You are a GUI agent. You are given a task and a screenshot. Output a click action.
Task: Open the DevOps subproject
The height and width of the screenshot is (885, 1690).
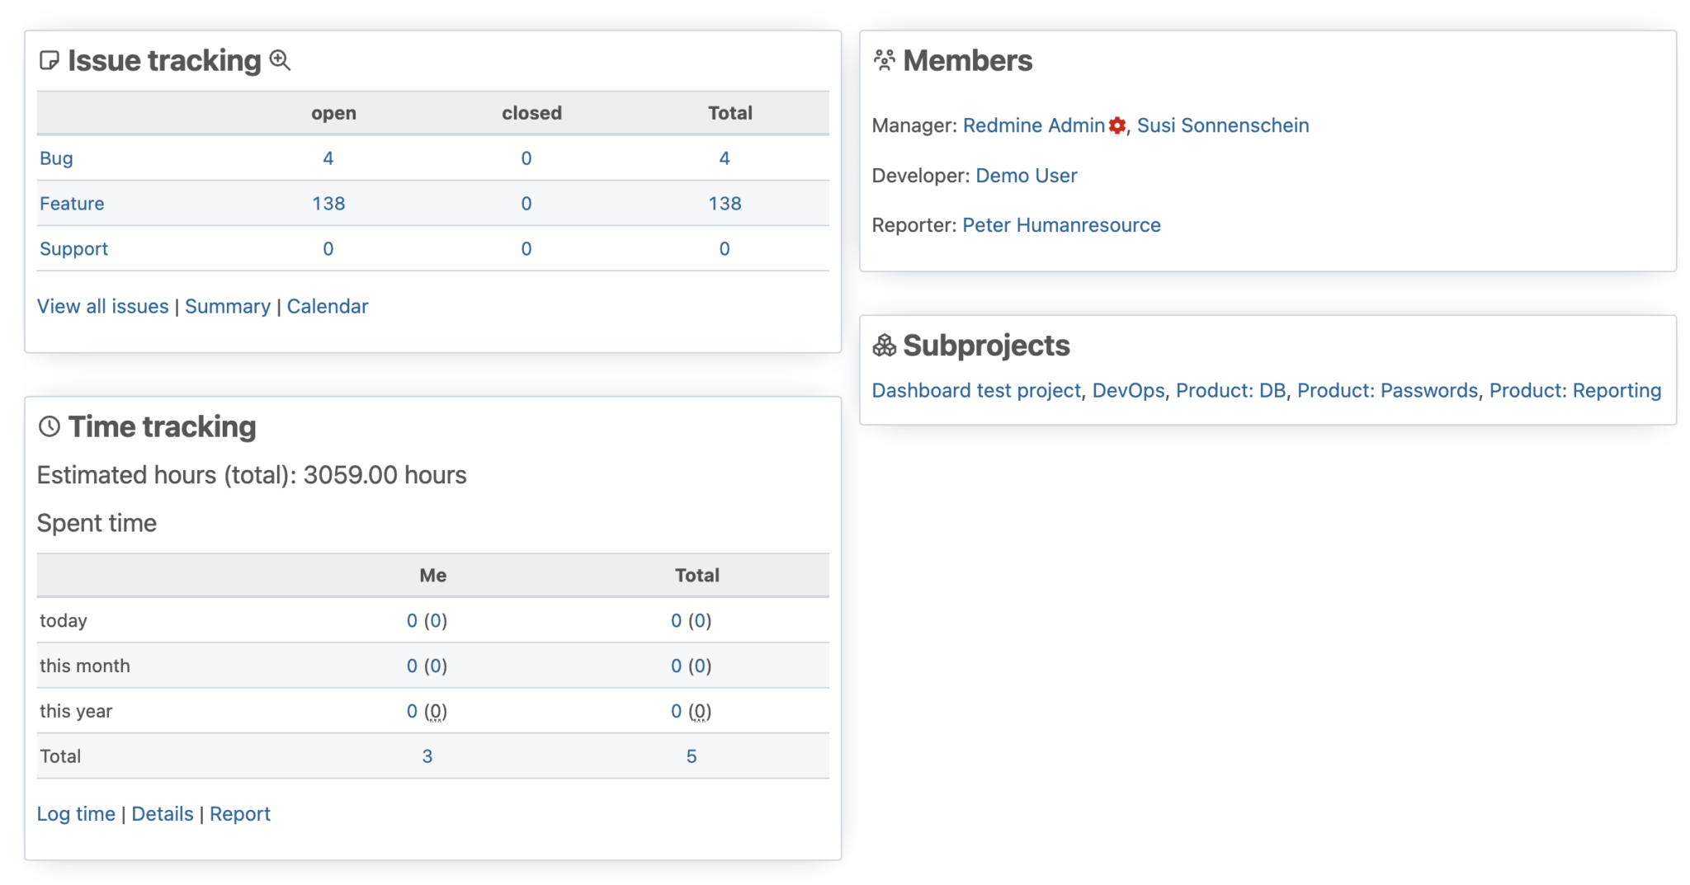pyautogui.click(x=1129, y=390)
